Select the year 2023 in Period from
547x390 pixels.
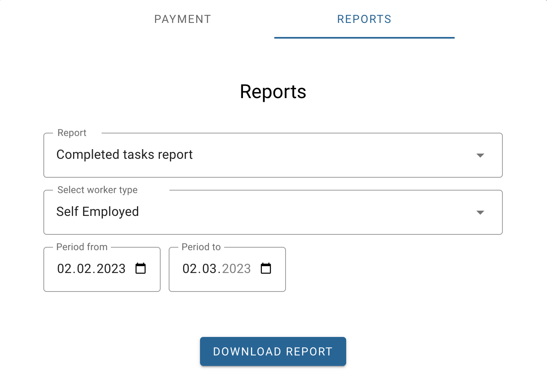[x=111, y=269]
